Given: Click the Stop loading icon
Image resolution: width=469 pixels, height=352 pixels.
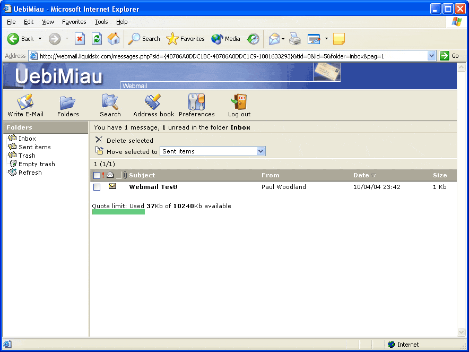Looking at the screenshot, I should [80, 39].
